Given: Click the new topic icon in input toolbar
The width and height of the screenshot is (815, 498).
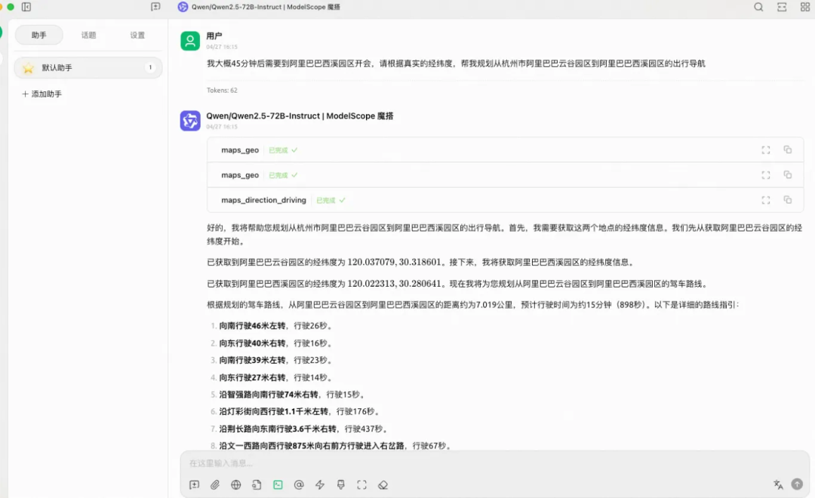Looking at the screenshot, I should [x=195, y=484].
